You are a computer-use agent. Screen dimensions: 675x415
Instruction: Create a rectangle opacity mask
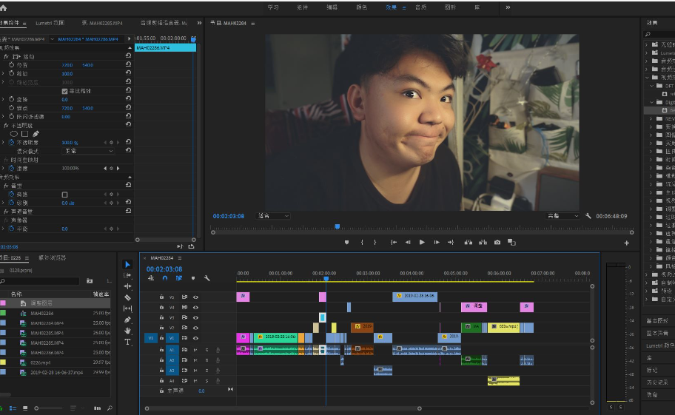25,134
